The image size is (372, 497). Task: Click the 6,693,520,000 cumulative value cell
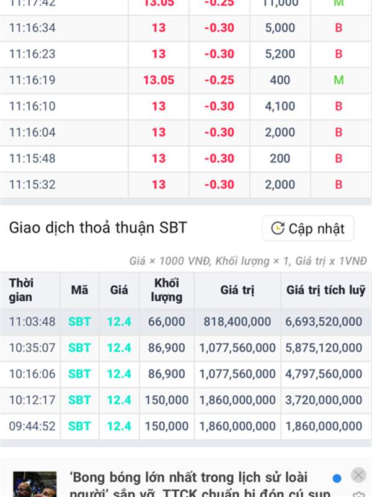coord(324,322)
